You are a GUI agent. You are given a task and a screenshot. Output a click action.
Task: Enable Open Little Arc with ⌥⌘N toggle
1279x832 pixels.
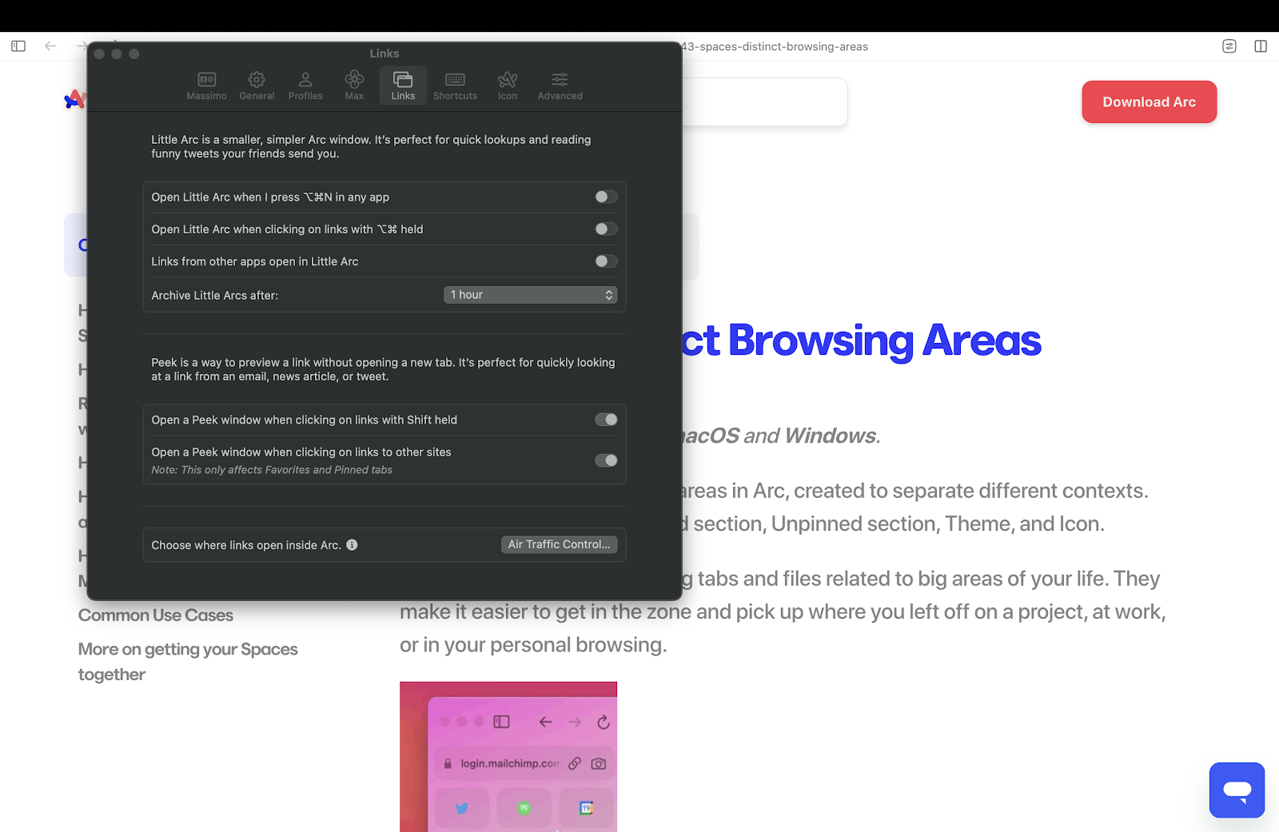coord(606,197)
